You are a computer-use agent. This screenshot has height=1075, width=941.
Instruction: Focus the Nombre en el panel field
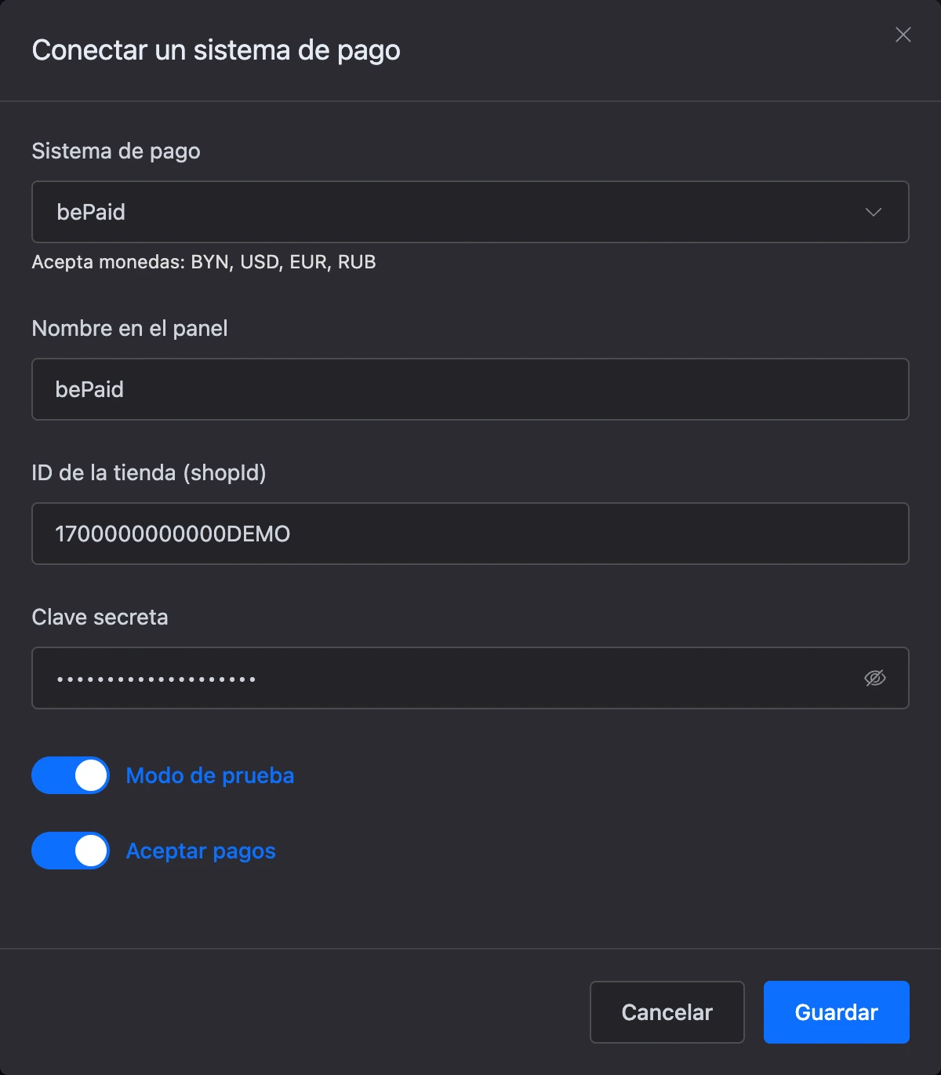[470, 389]
